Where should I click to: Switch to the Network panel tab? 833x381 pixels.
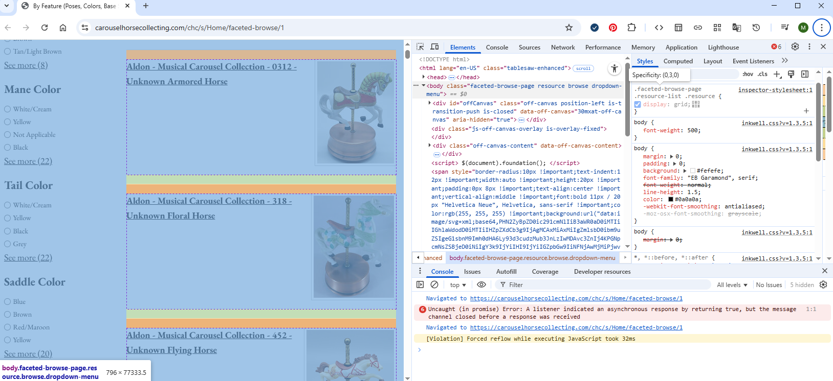click(x=563, y=47)
